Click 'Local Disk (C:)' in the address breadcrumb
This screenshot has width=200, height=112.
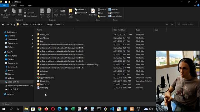pos(37,25)
